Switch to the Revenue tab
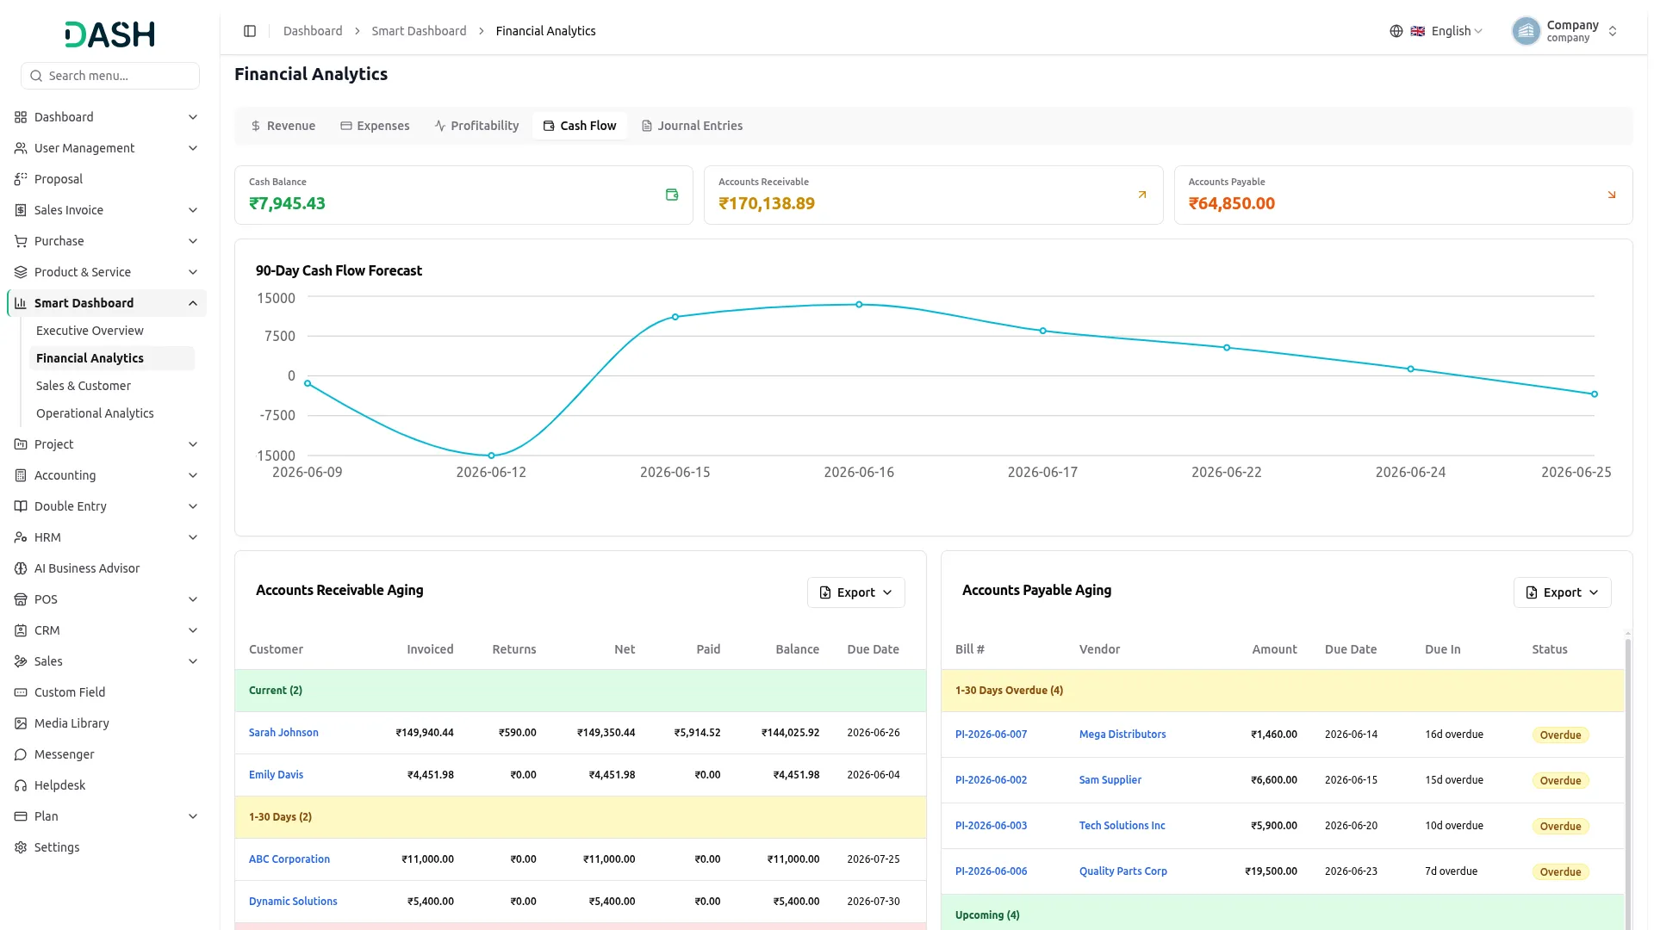This screenshot has width=1654, height=930. 283,126
